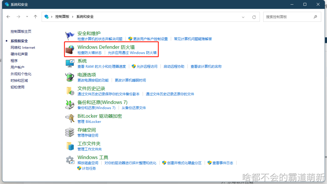Click the File History folder icon

(x=70, y=91)
